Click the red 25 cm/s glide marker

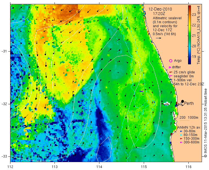tap(171, 72)
